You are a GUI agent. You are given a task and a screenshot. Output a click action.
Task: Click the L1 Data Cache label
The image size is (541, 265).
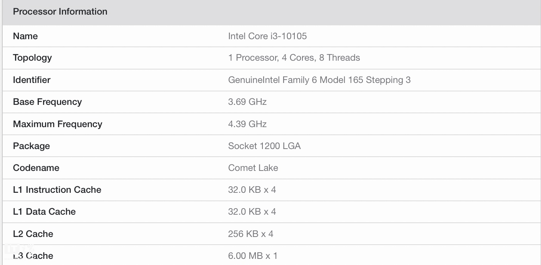coord(44,212)
